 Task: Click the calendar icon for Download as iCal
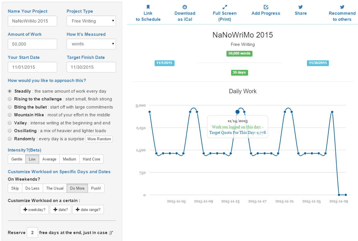[x=185, y=7]
